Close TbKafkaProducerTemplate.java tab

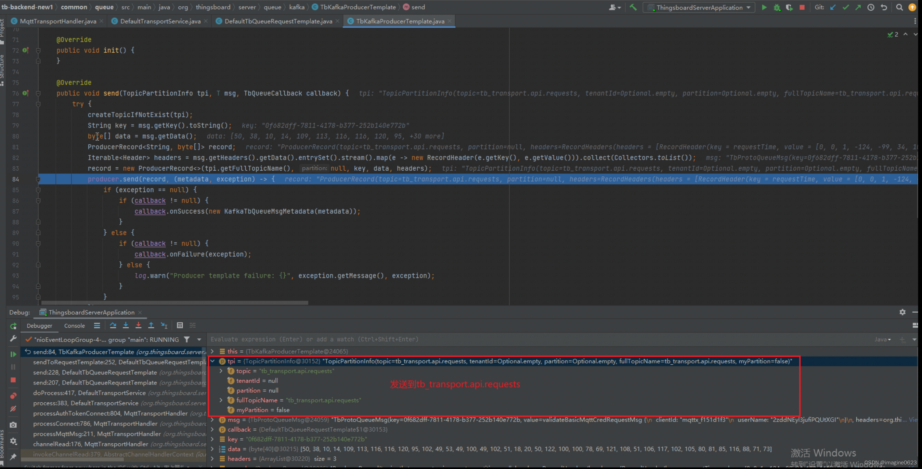click(449, 21)
